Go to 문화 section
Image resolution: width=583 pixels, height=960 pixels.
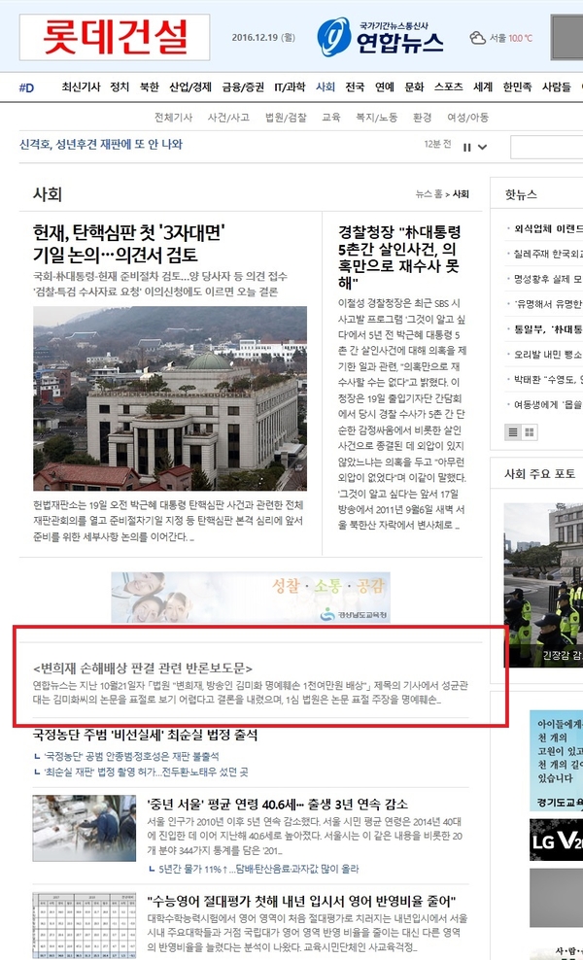tap(414, 86)
